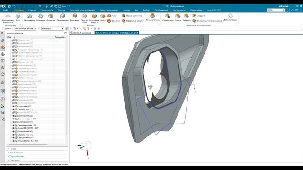Screen dimensions: 303x170
Task: Hide Эскиз (39) SKETCH_002 via eye
Action: tap(14, 128)
